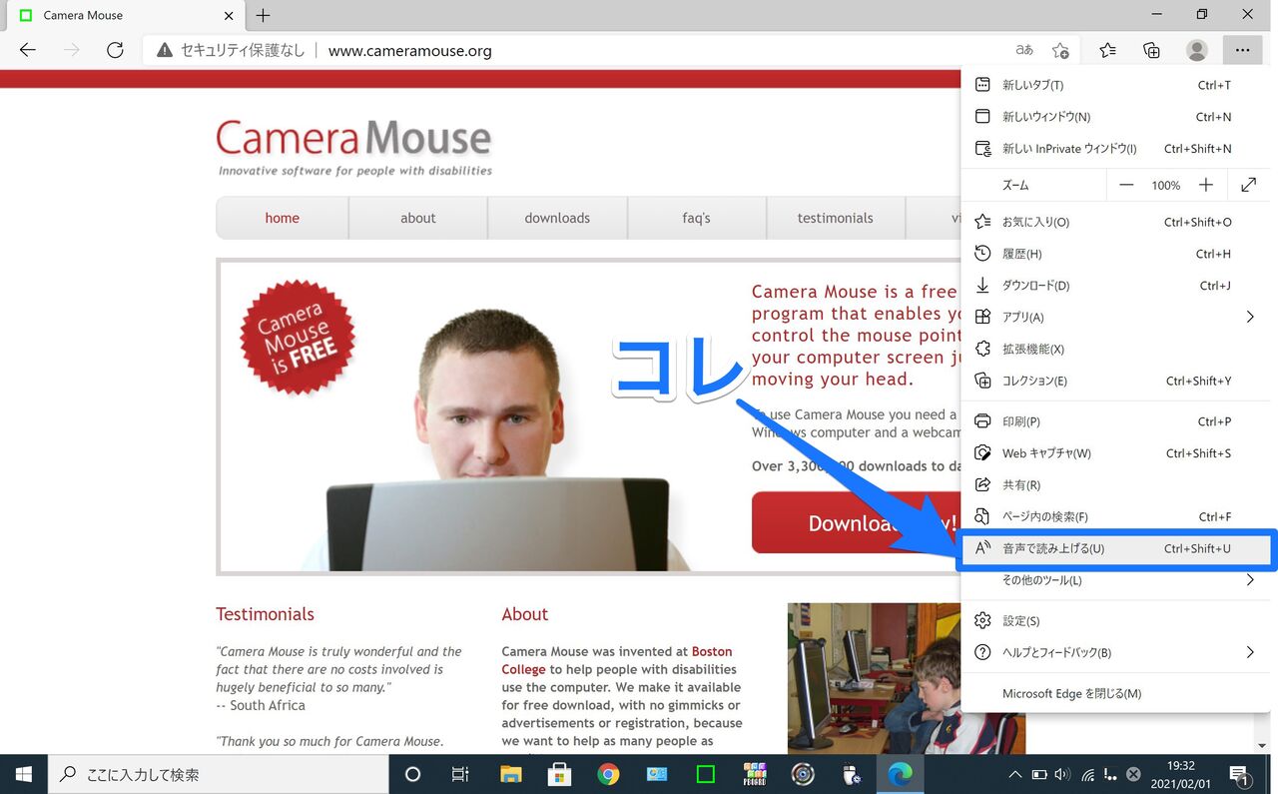1278x794 pixels.
Task: Click the not-secure warning icon in address bar
Action: tap(165, 50)
